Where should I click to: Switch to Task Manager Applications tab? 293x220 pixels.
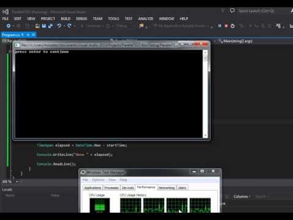(x=93, y=188)
